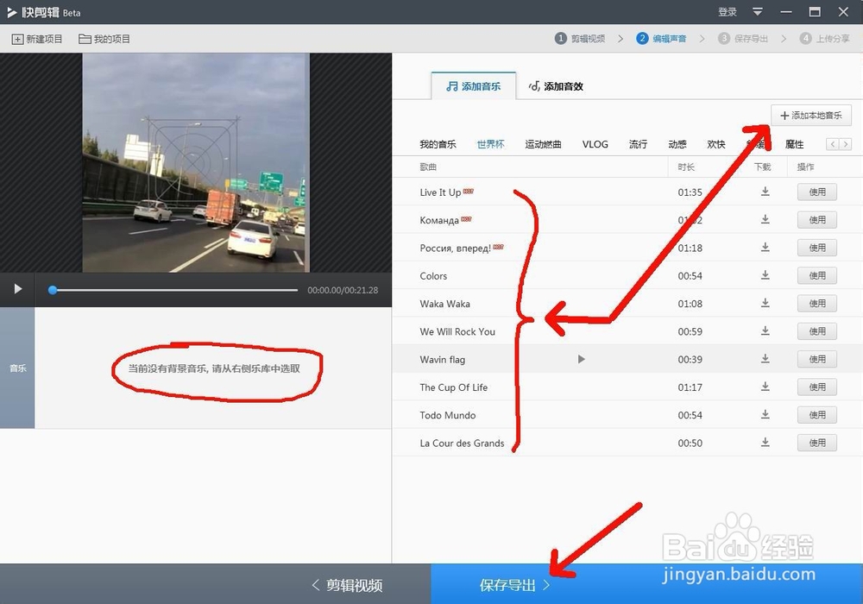This screenshot has height=604, width=863.
Task: Open 我的项目 (My Projects)
Action: tap(101, 38)
